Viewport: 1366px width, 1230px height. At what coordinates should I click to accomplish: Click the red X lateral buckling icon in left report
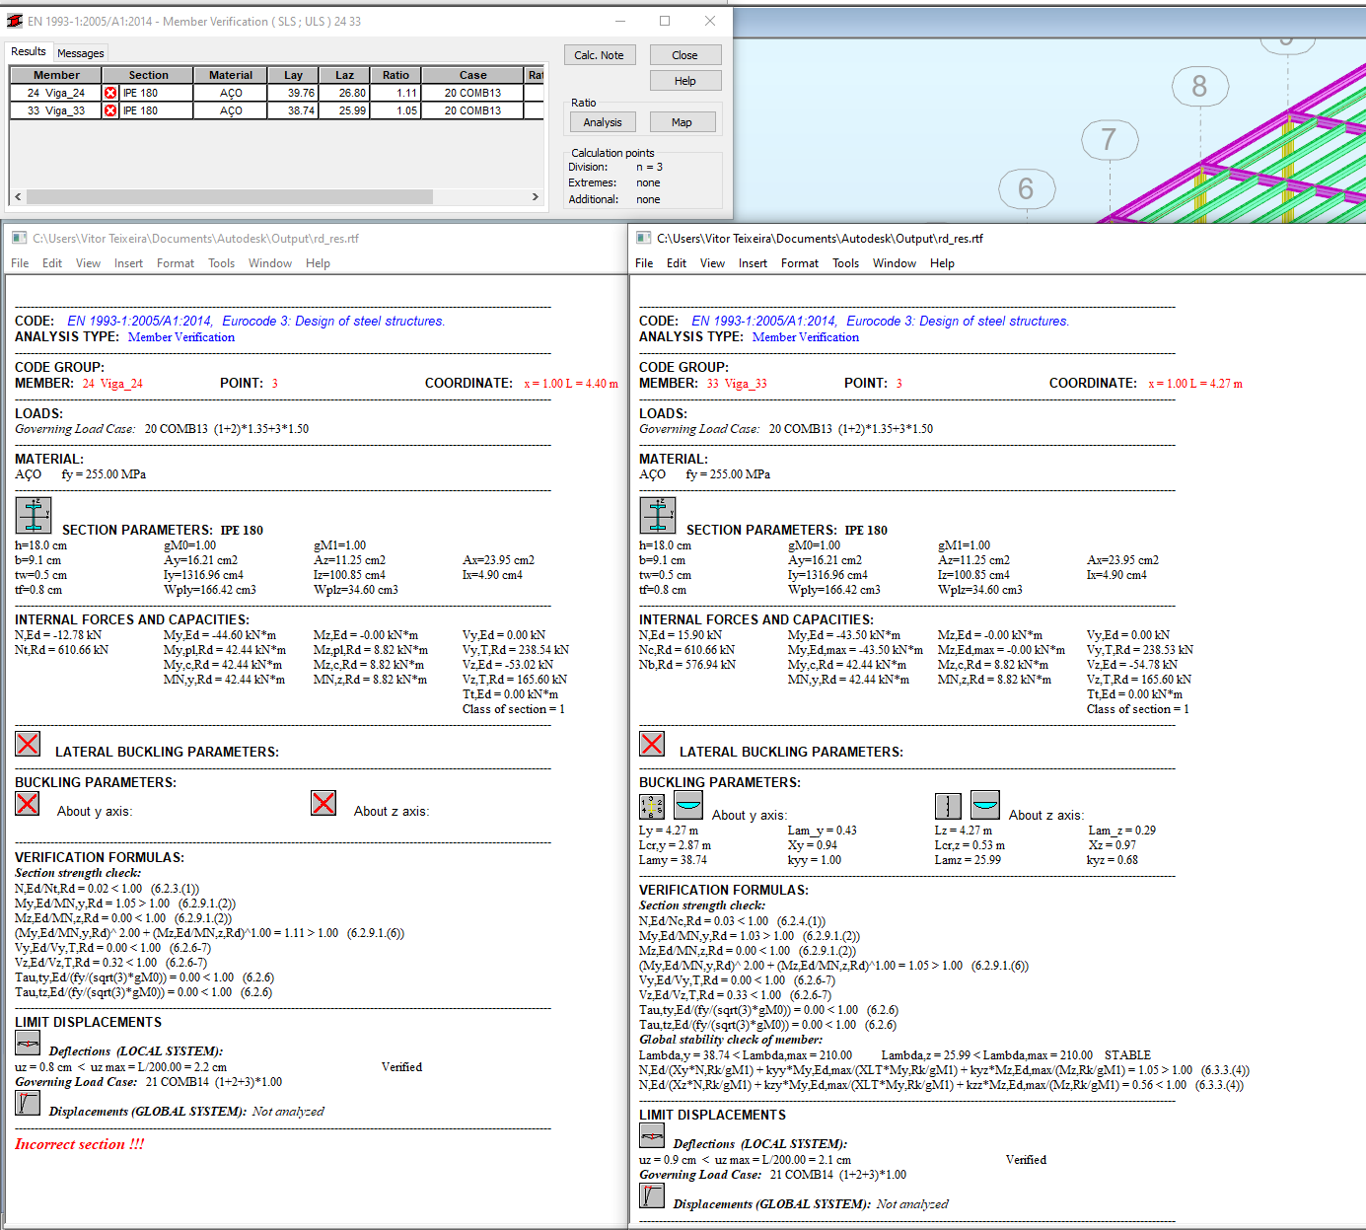point(28,745)
